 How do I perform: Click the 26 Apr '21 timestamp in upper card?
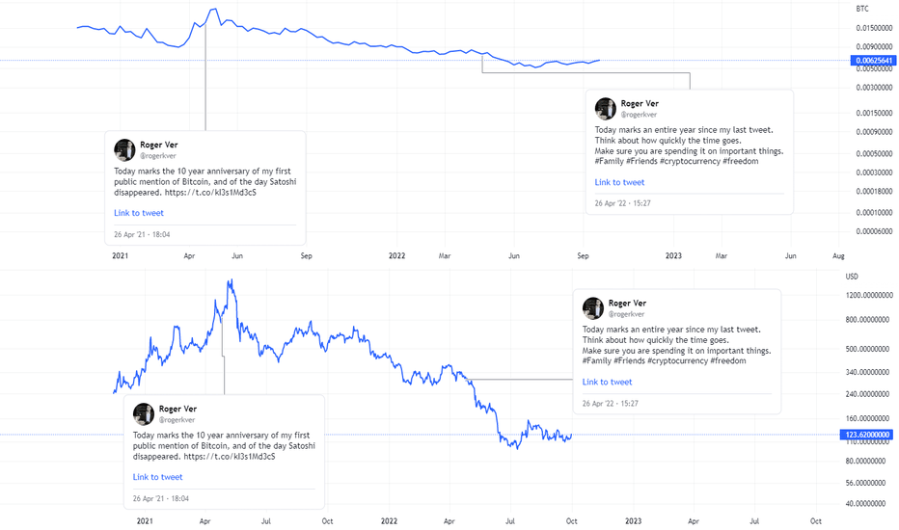pos(142,234)
